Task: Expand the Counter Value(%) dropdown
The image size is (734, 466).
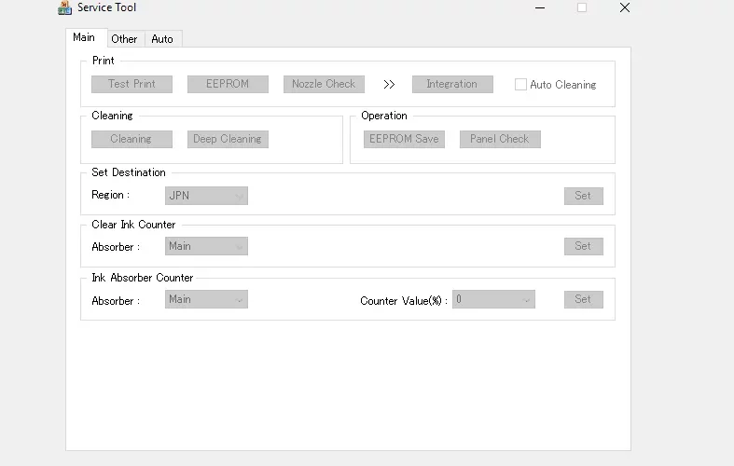Action: click(493, 299)
